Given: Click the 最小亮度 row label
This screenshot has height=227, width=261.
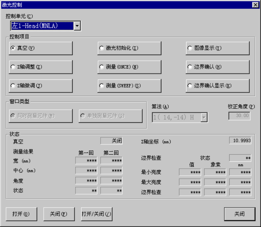Looking at the screenshot, I should point(151,172).
